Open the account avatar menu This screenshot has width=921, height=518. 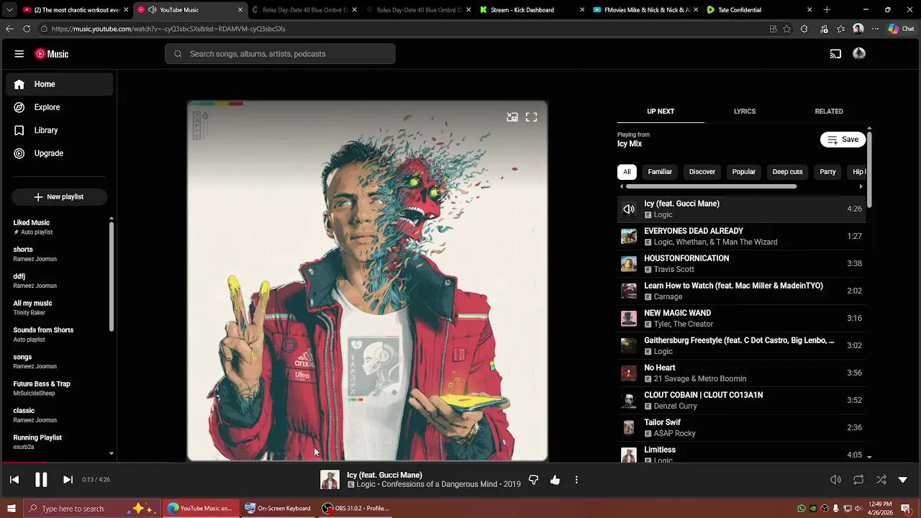pos(859,54)
